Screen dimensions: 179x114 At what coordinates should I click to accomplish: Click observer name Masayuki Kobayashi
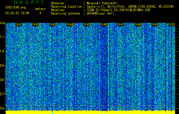coord(102,3)
